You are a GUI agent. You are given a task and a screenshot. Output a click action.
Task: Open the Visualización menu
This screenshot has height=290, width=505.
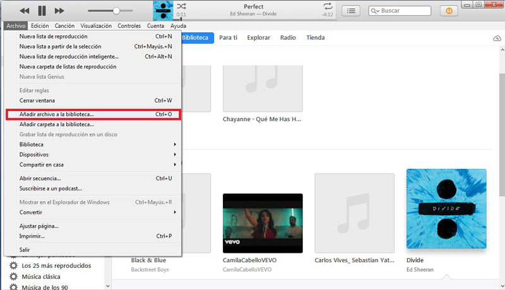pyautogui.click(x=96, y=26)
